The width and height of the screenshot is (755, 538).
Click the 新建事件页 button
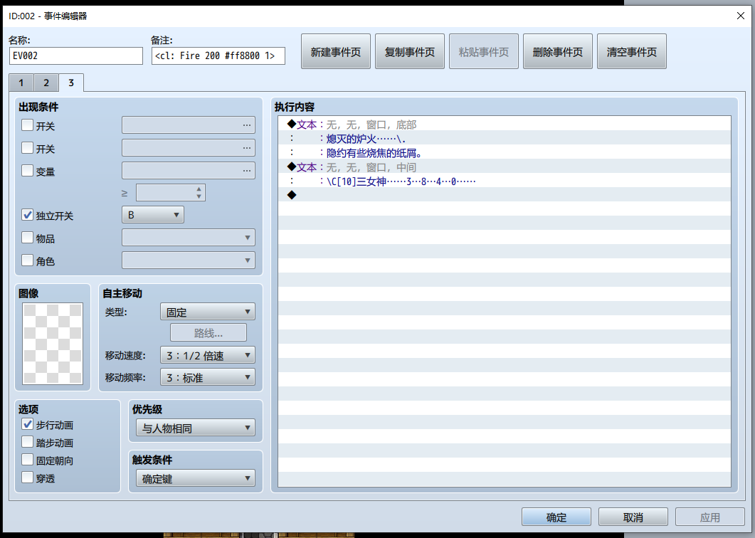pos(336,51)
